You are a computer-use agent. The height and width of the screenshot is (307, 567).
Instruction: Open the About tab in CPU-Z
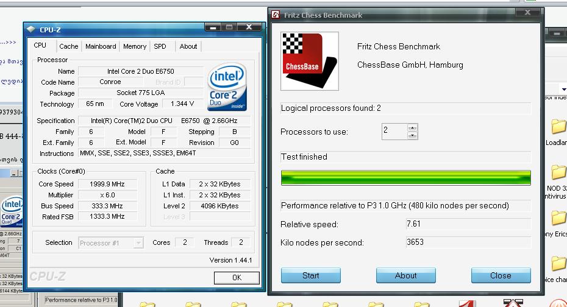point(188,46)
